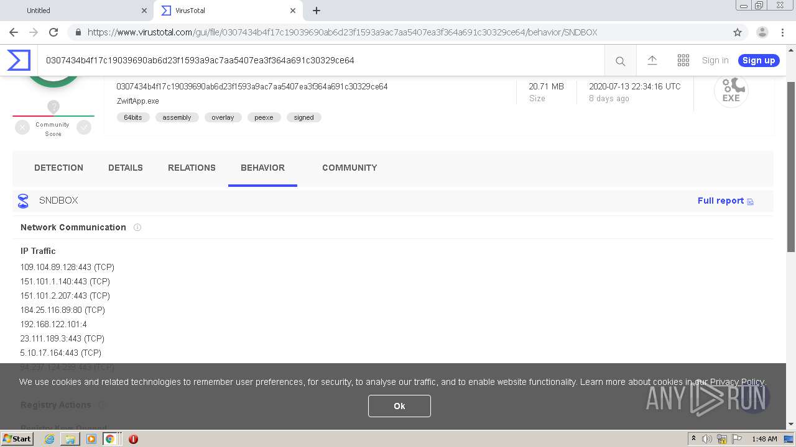Open the Full report link
This screenshot has height=447, width=796.
pyautogui.click(x=725, y=201)
